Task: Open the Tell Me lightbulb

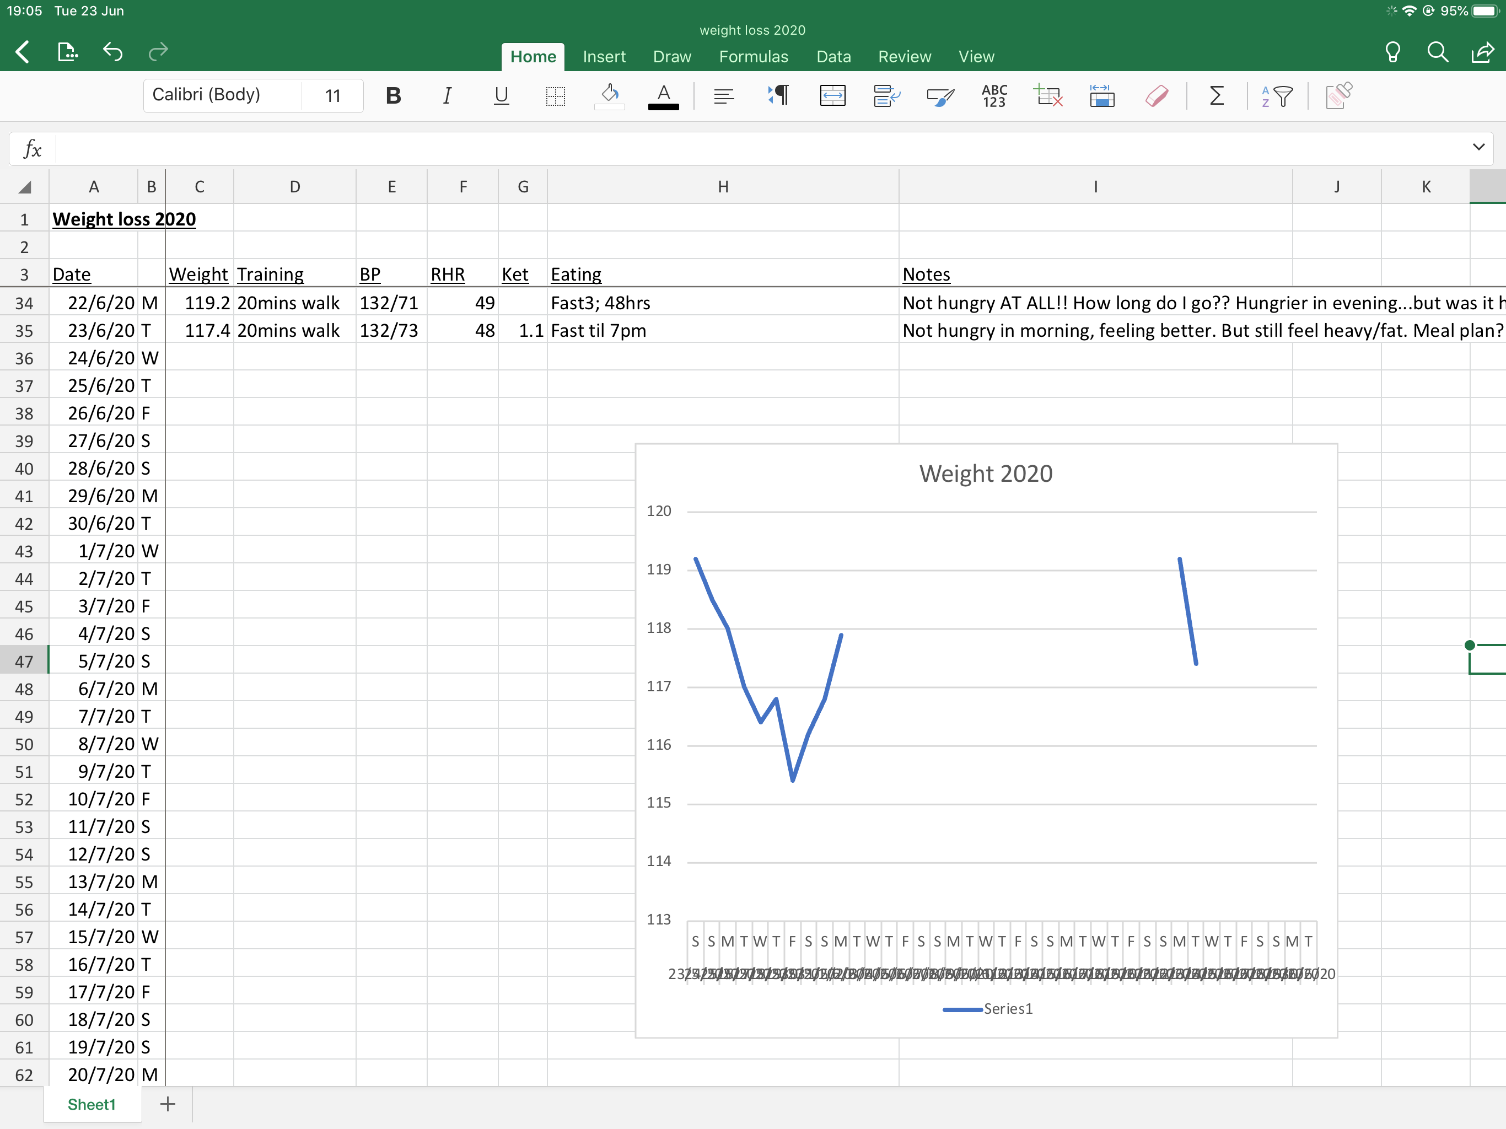Action: click(1393, 52)
